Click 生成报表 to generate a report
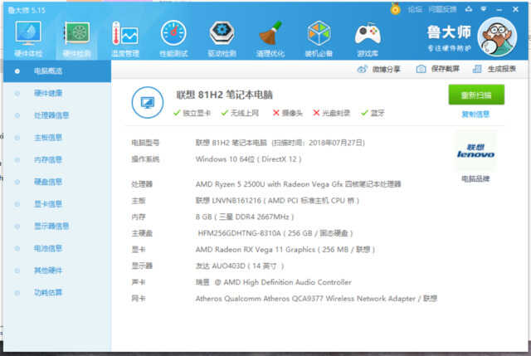 tap(494, 69)
